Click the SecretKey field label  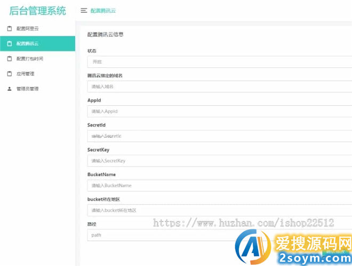tap(98, 150)
